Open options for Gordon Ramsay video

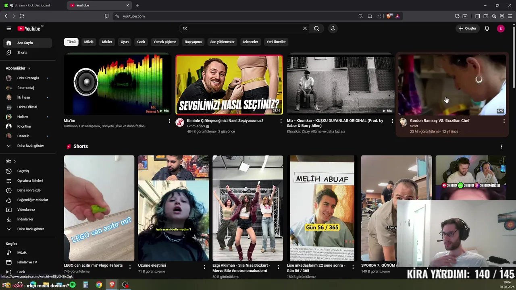[504, 121]
